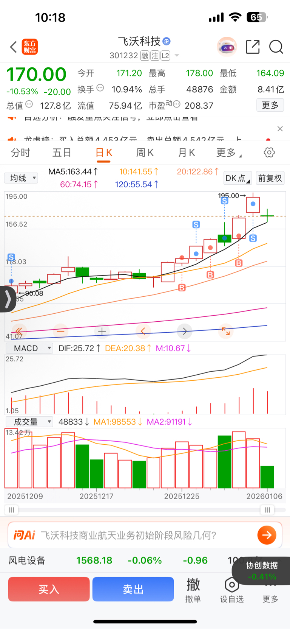Viewport: 290px width, 629px height.
Task: Open the search magnifier icon
Action: click(276, 47)
